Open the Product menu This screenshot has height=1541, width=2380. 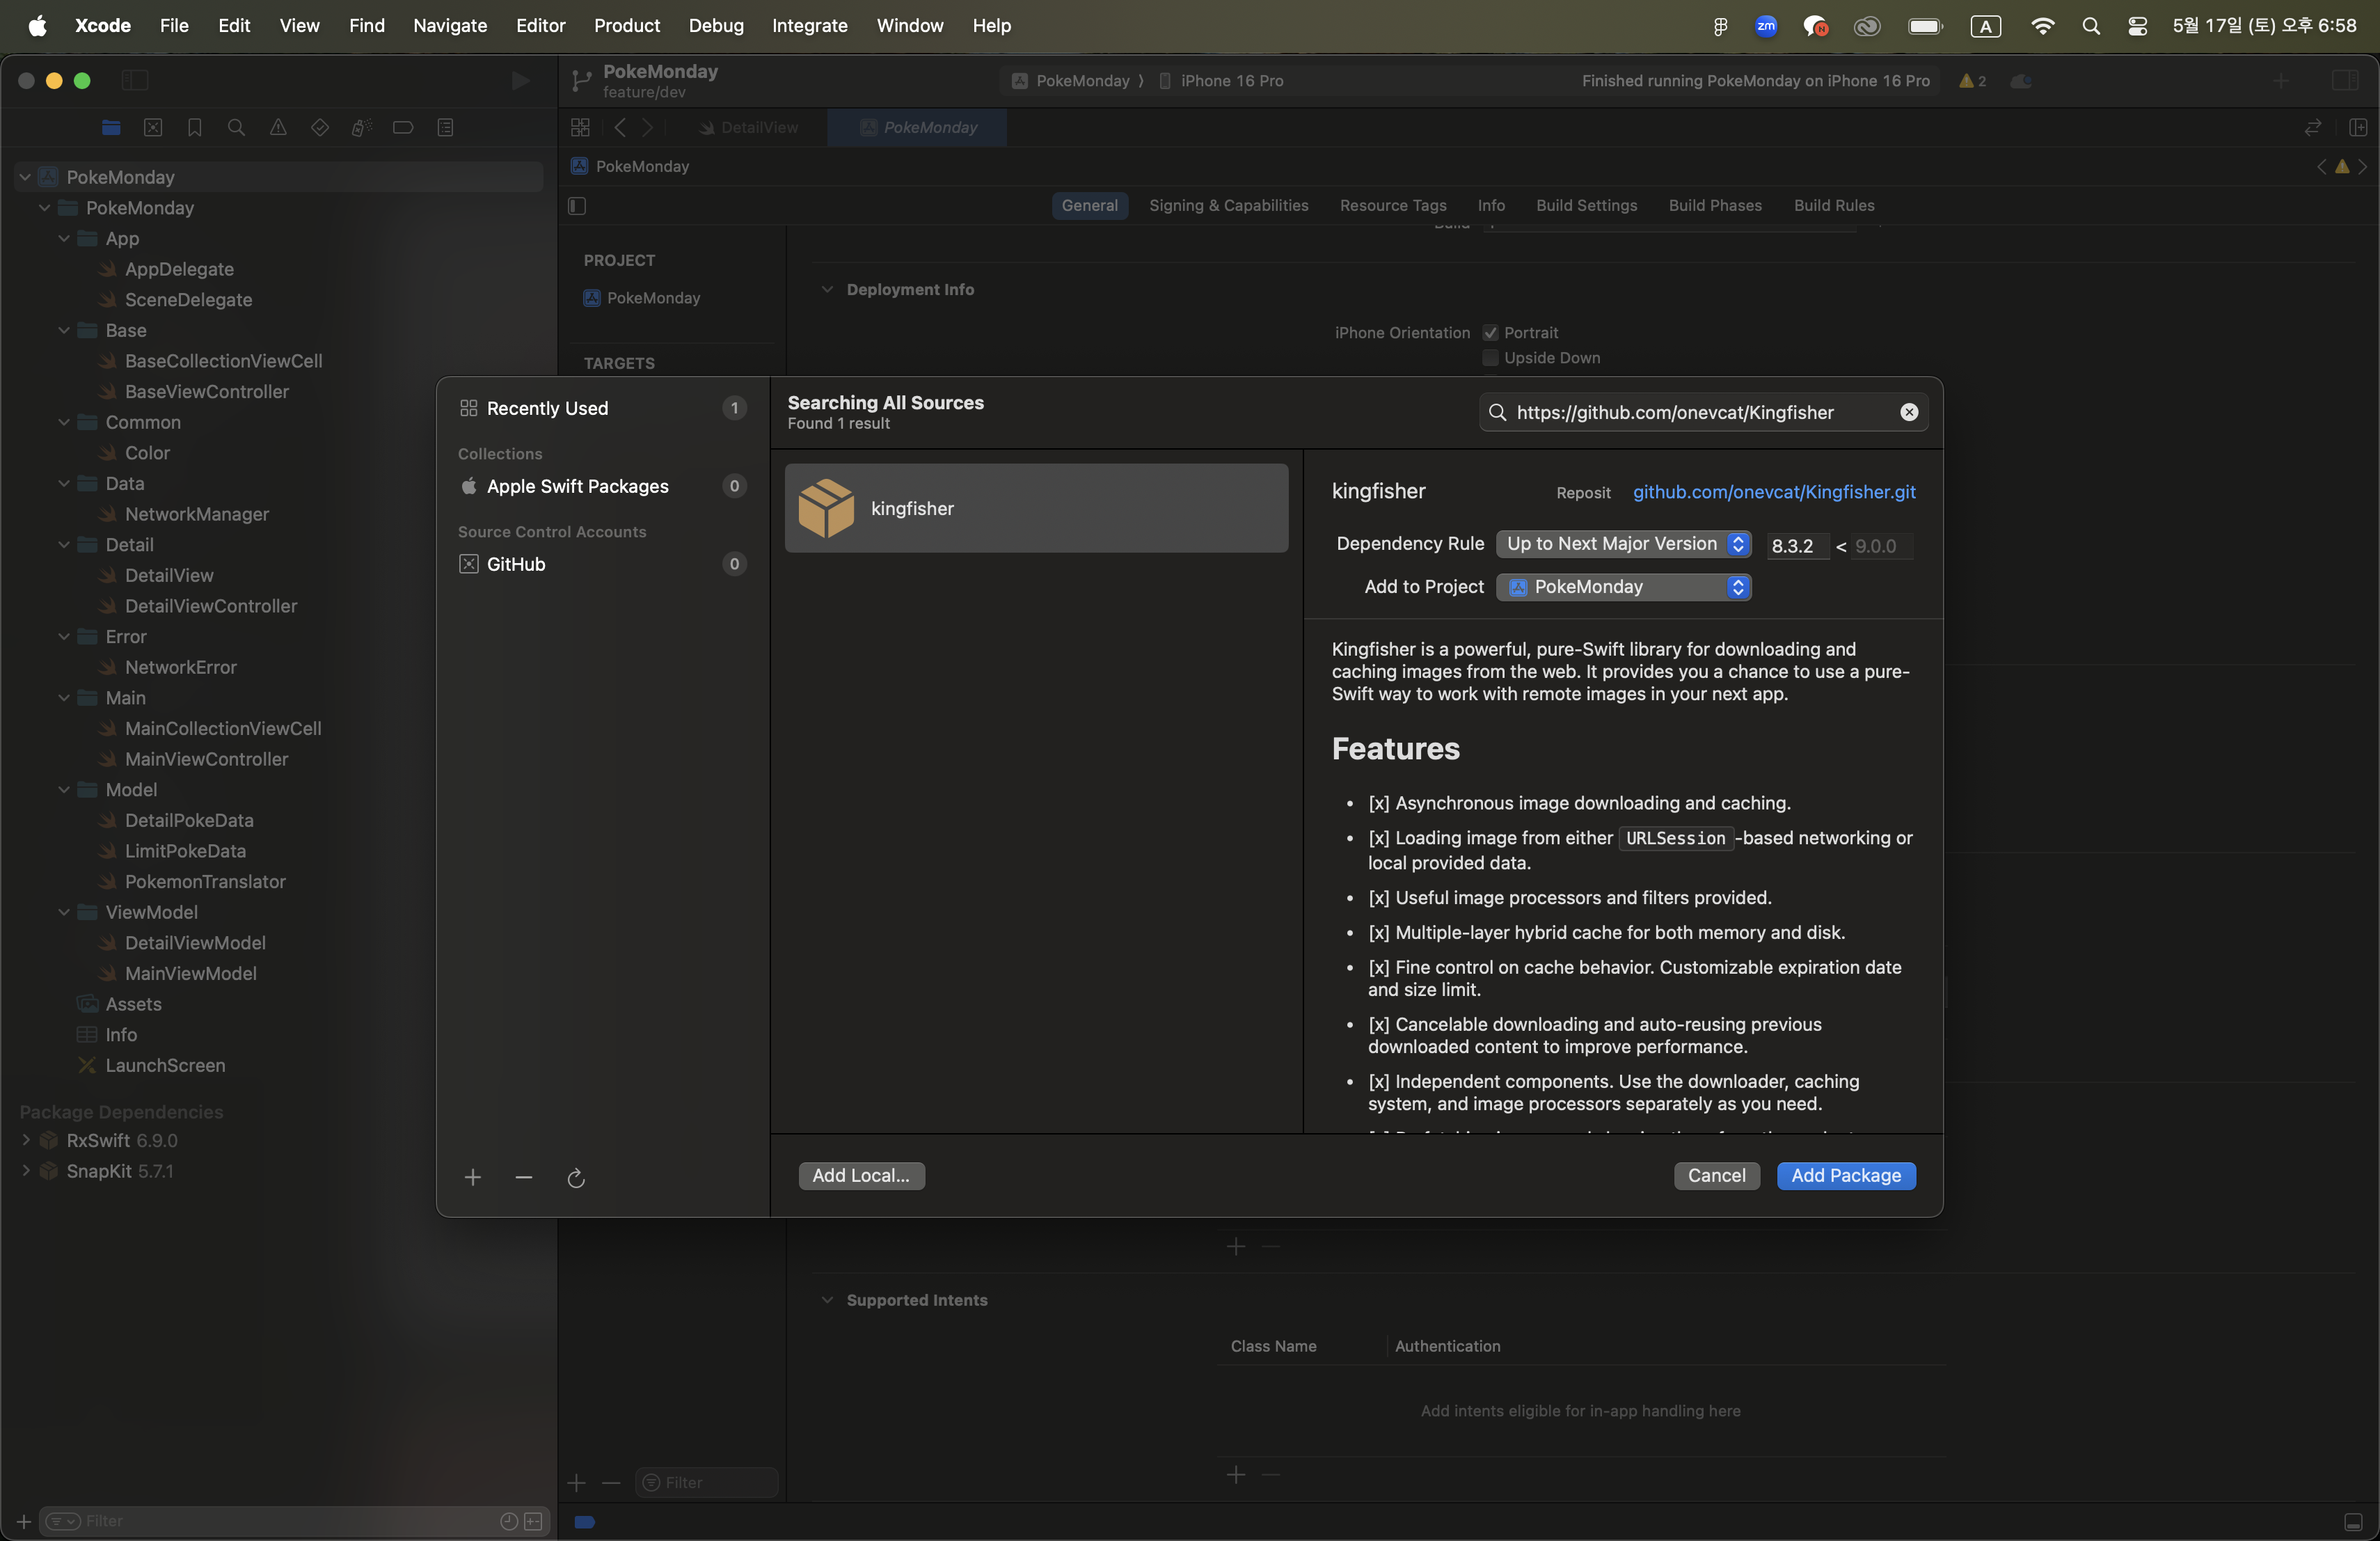pos(626,25)
